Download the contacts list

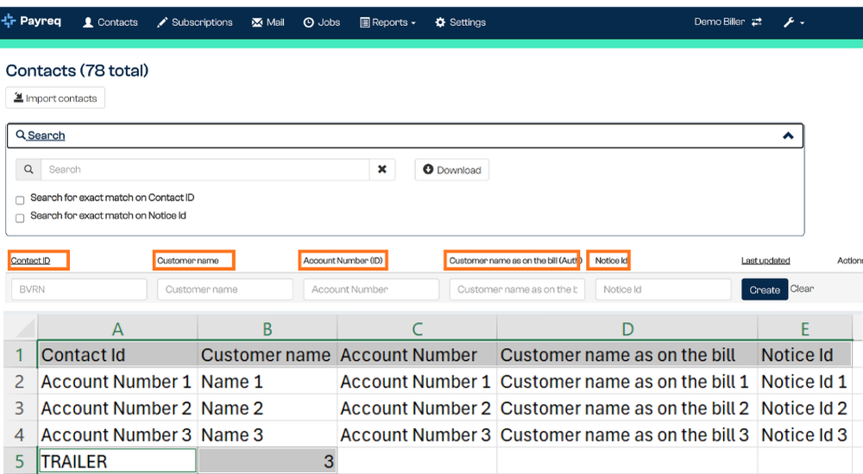tap(452, 169)
